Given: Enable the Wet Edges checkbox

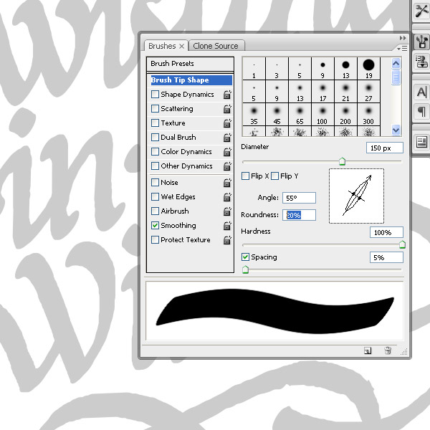Looking at the screenshot, I should pos(155,196).
